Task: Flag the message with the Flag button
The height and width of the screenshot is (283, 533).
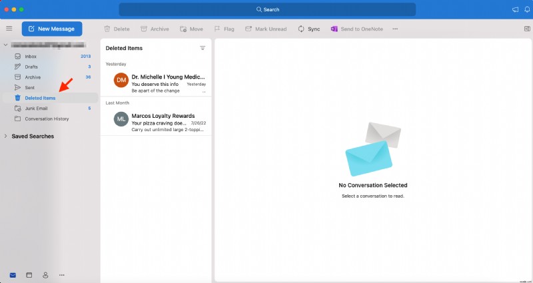Action: [x=224, y=29]
